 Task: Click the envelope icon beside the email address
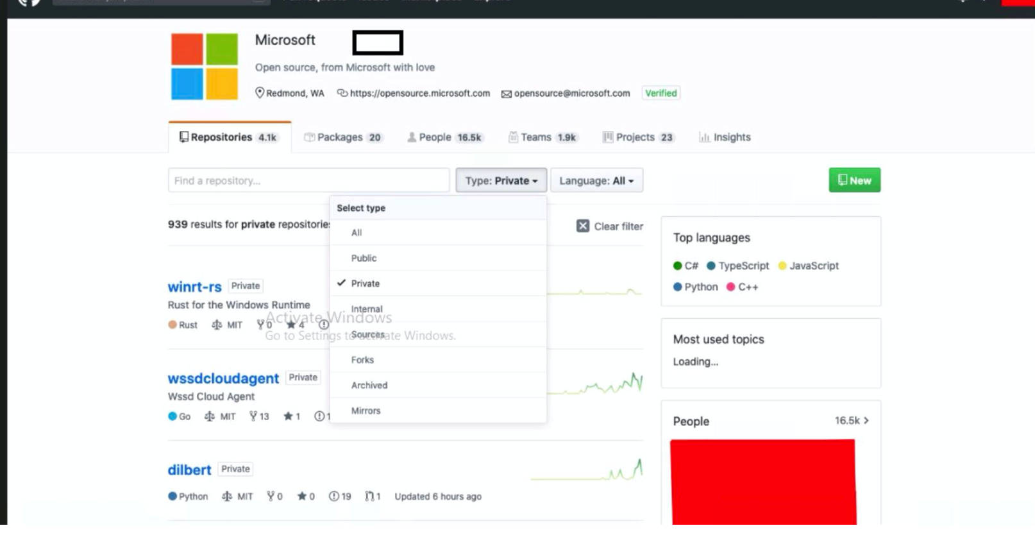click(x=507, y=94)
